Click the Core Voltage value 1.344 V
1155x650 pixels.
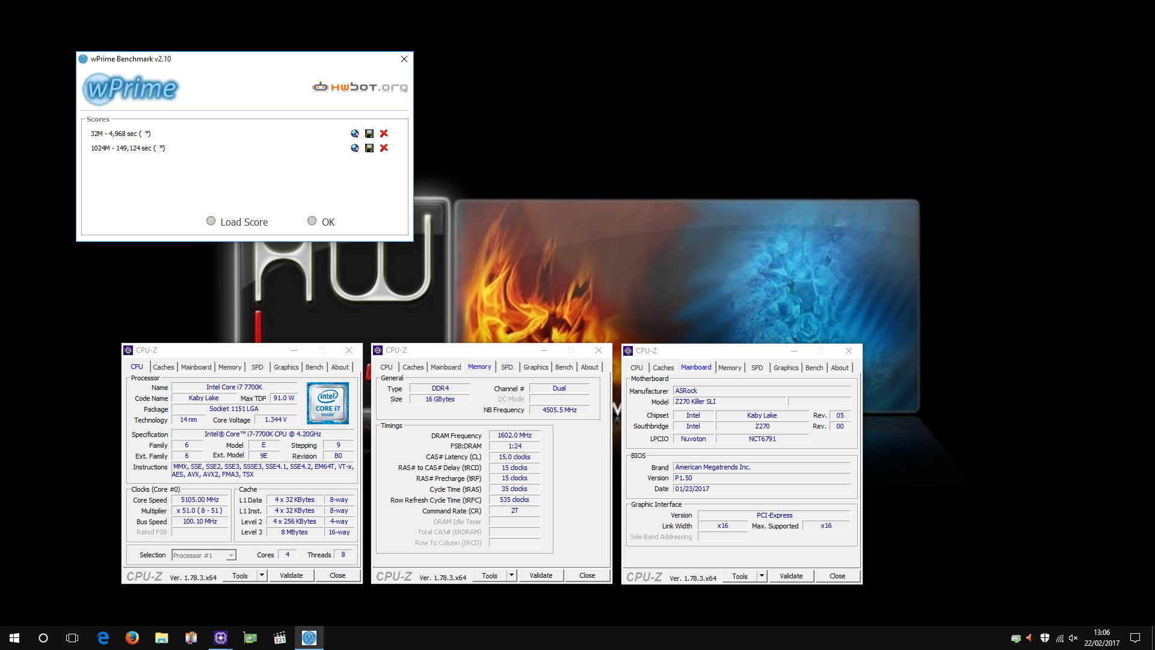point(276,419)
